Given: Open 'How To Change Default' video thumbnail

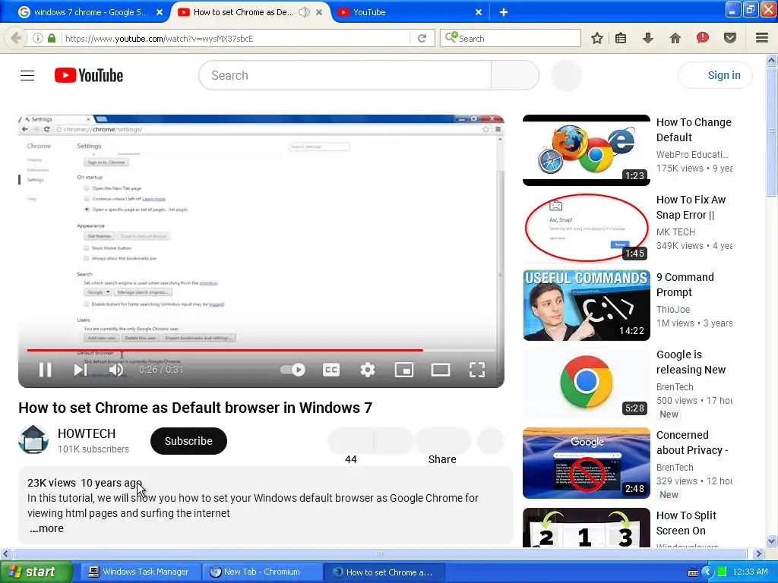Looking at the screenshot, I should click(x=586, y=150).
